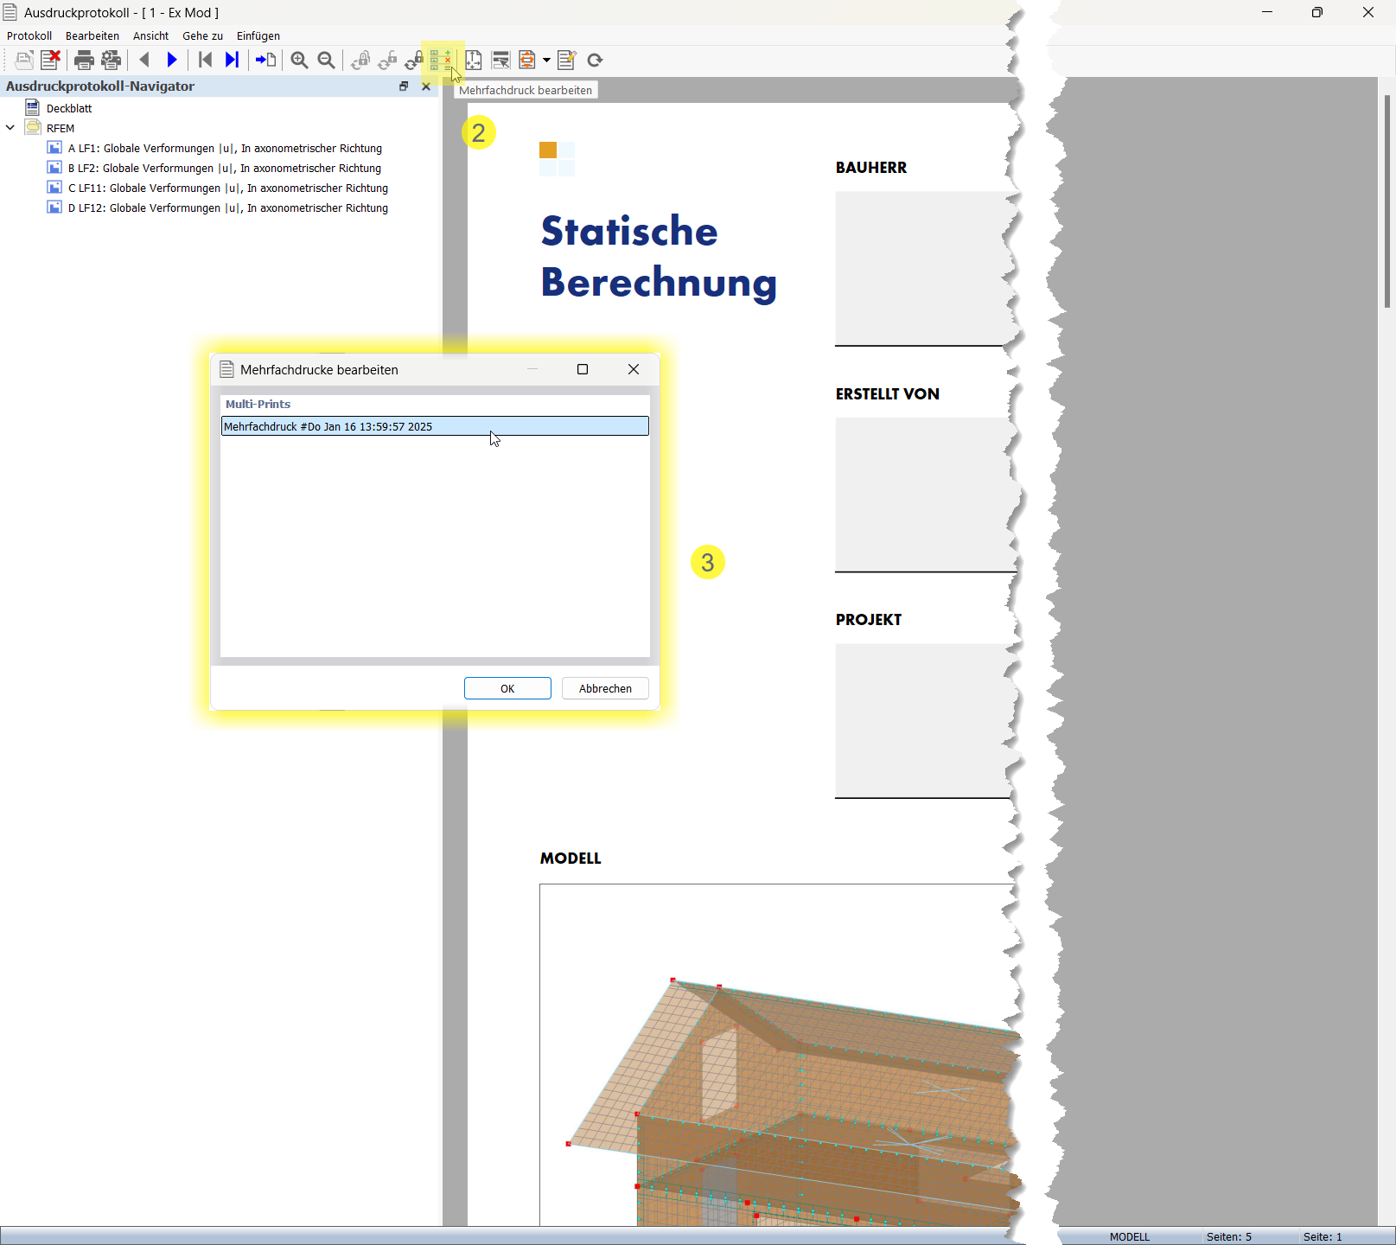Select the Mehrfachdruck entry in the list
1396x1245 pixels.
point(432,425)
